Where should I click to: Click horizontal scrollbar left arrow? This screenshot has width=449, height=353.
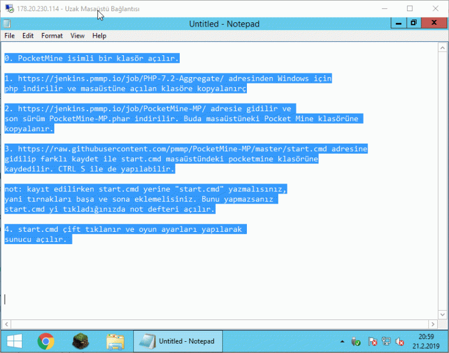click(x=6, y=324)
